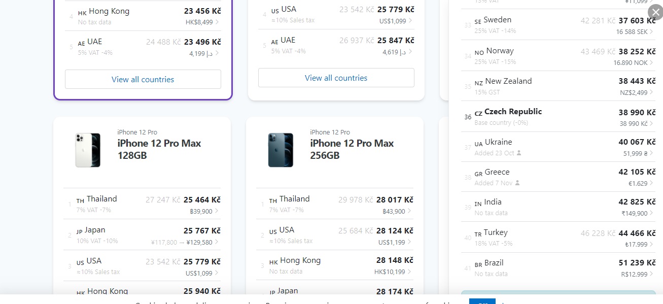Open the iPhone 12 Pro Max 256GB title

click(x=352, y=149)
